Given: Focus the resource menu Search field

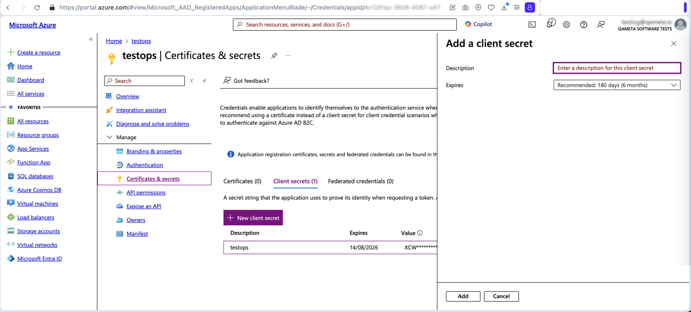Looking at the screenshot, I should pos(144,81).
